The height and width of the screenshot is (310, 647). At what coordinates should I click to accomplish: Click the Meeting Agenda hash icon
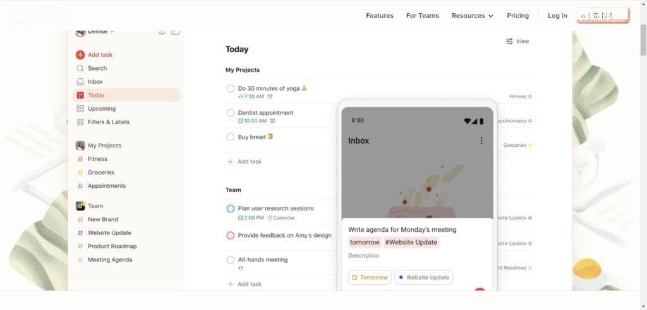(80, 260)
